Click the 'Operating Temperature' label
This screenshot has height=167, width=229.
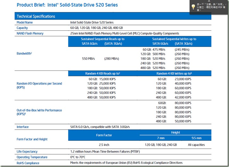(x=32, y=157)
